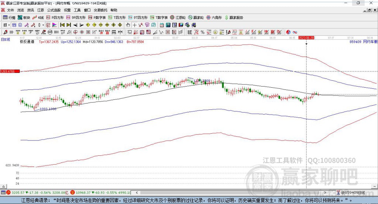378x204 pixels.
Task: Open the 9P四方形 tool
Action: point(76,18)
